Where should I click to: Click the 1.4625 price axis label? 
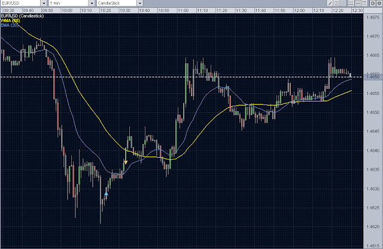373,208
